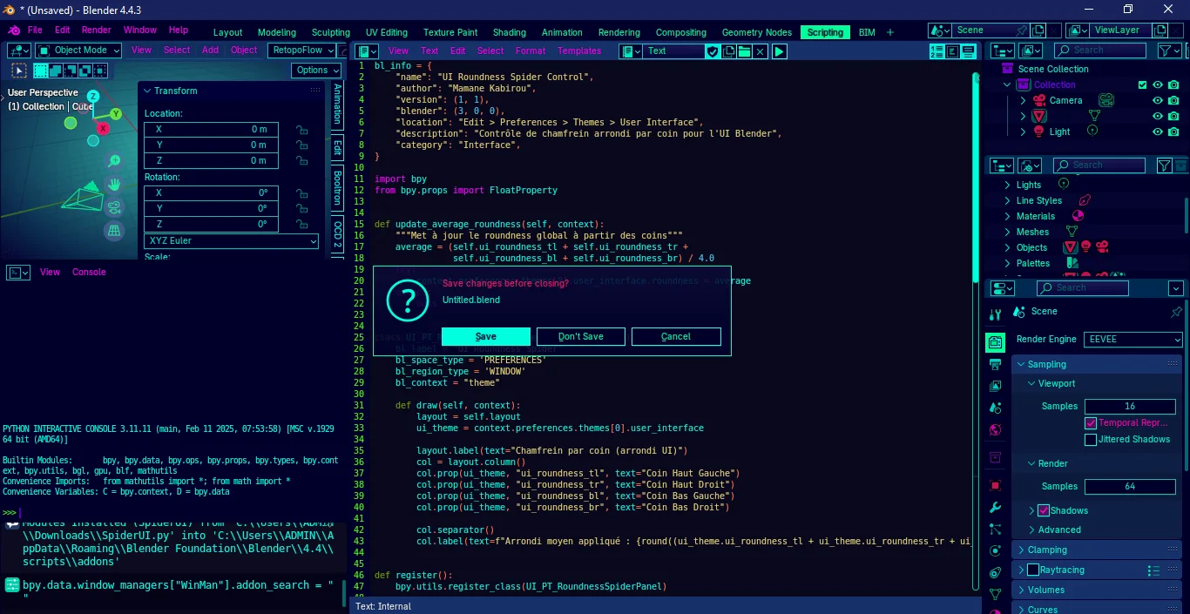This screenshot has width=1190, height=614.
Task: Open text file with folder icon
Action: click(x=744, y=51)
